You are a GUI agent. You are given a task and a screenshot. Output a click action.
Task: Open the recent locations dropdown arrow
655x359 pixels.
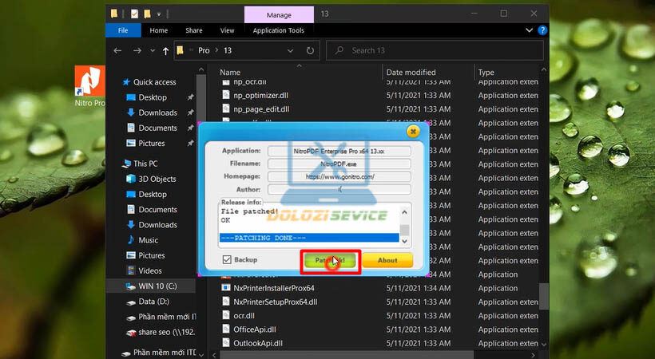coord(152,50)
